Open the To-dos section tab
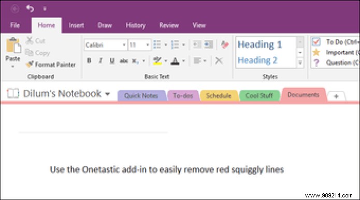Screen dimensions: 360x200 tap(183, 95)
